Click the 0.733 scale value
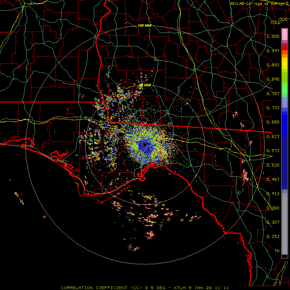This screenshot has width=290, height=290. 273,108
